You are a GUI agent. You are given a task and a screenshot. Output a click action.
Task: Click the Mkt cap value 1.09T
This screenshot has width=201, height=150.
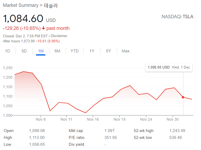coord(110,131)
